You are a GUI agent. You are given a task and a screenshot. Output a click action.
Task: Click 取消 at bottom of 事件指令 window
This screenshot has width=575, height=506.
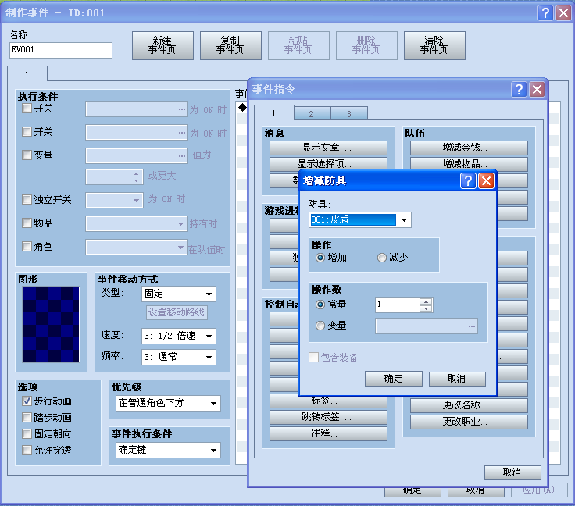[x=512, y=472]
